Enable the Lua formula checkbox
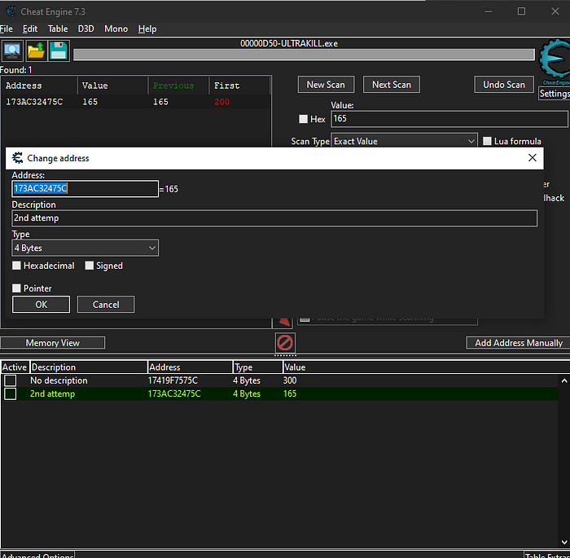Viewport: 570px width, 558px height. pos(487,141)
